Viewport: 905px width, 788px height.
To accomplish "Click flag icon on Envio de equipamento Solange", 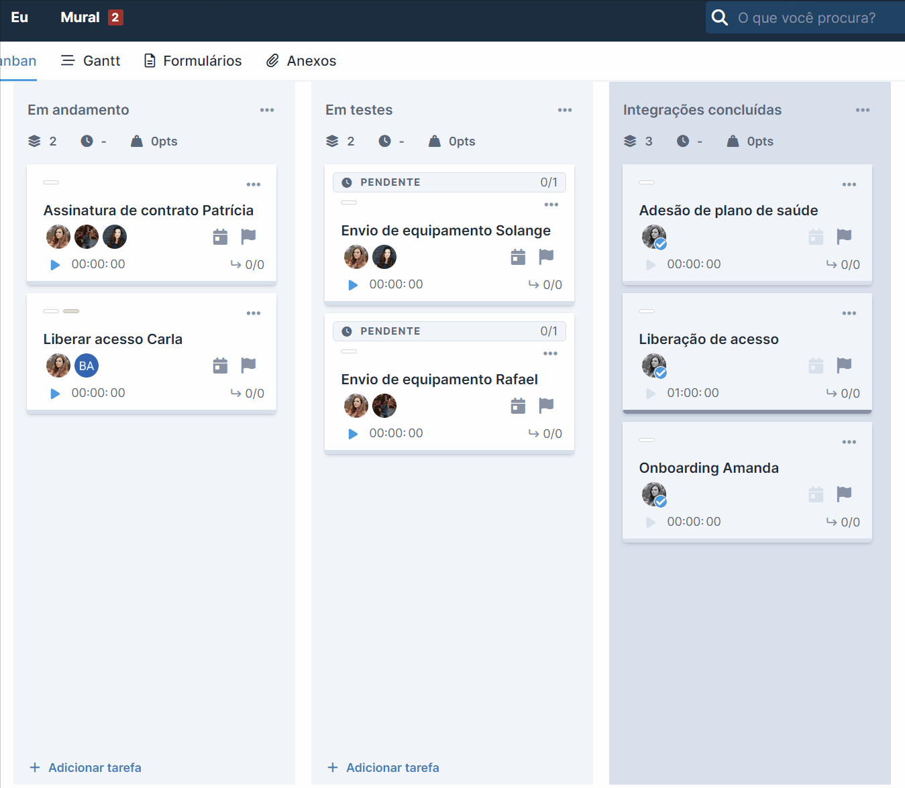I will (x=546, y=256).
